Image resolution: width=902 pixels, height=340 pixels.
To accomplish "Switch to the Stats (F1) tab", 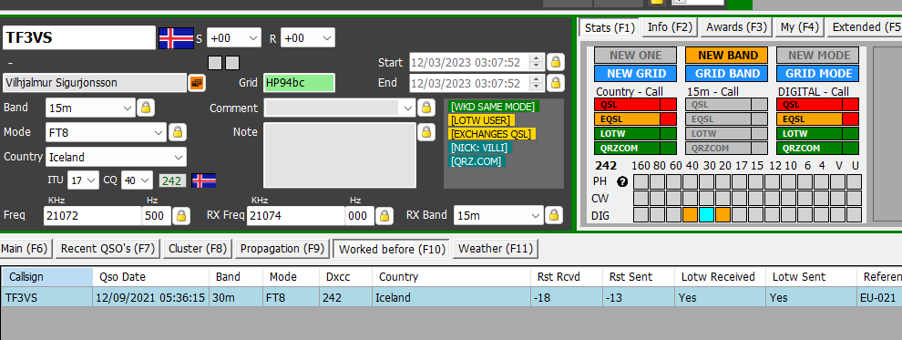I will point(610,27).
